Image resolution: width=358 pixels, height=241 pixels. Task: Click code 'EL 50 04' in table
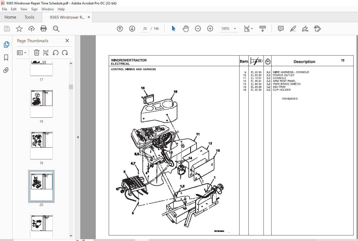coord(256,84)
